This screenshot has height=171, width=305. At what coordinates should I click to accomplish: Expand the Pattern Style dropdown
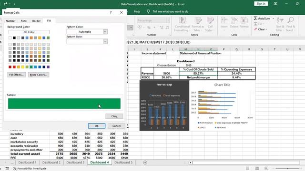105,41
